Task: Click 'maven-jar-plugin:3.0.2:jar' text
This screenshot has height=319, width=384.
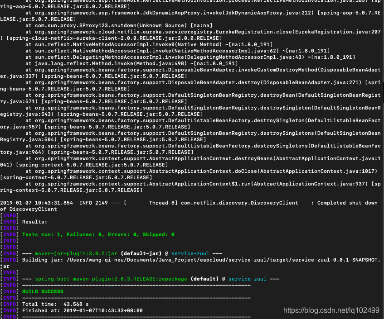Action: pos(76,253)
